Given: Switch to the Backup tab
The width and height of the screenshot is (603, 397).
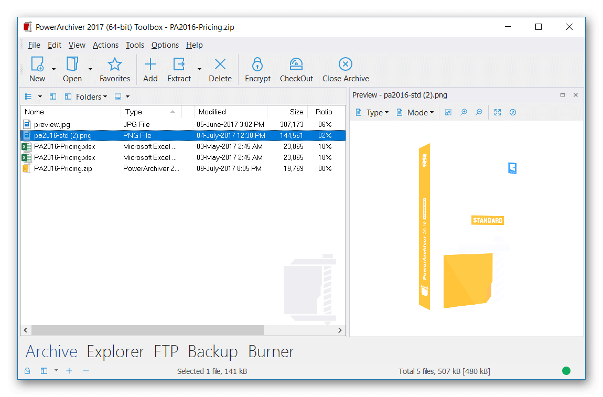Looking at the screenshot, I should click(x=212, y=351).
